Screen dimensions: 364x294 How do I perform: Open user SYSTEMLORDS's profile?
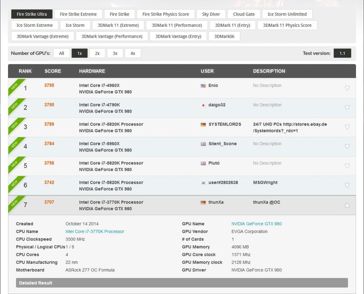225,124
